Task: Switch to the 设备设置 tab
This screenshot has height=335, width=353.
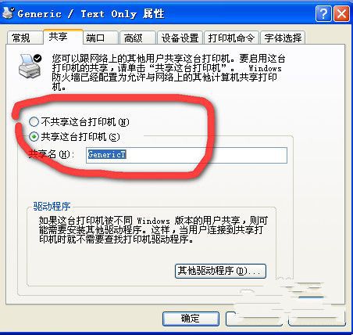Action: coord(180,38)
